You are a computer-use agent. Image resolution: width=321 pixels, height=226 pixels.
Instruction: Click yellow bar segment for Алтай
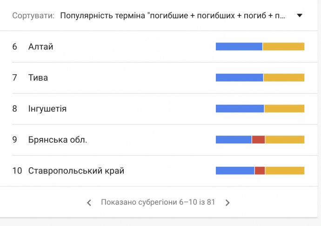point(283,47)
